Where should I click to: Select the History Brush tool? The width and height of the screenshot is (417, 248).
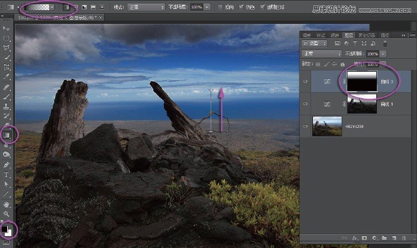[6, 116]
